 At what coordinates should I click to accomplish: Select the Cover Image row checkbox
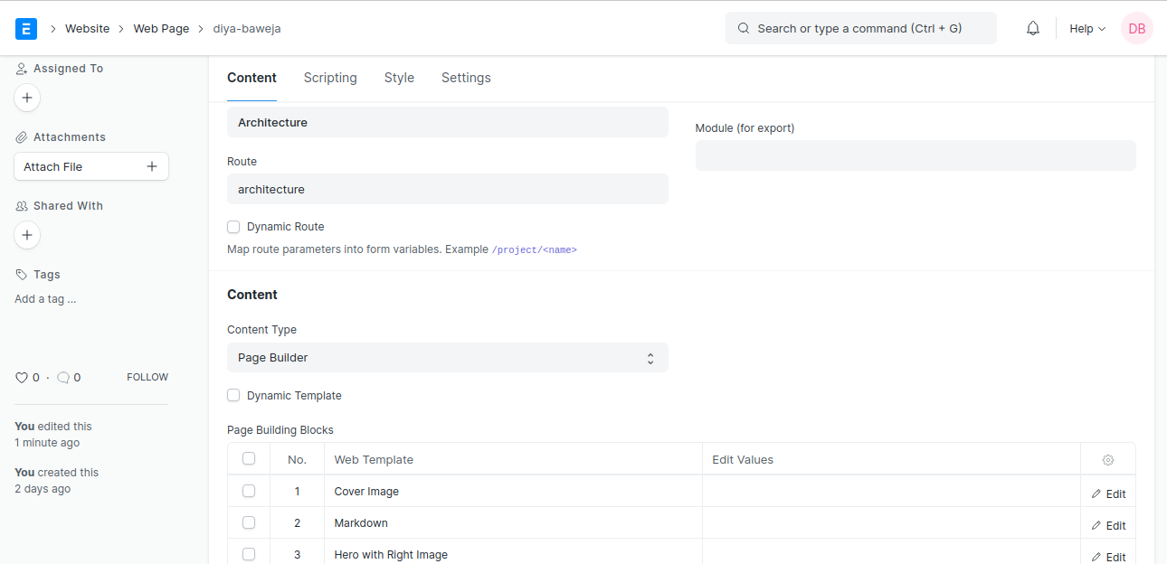[x=249, y=491]
